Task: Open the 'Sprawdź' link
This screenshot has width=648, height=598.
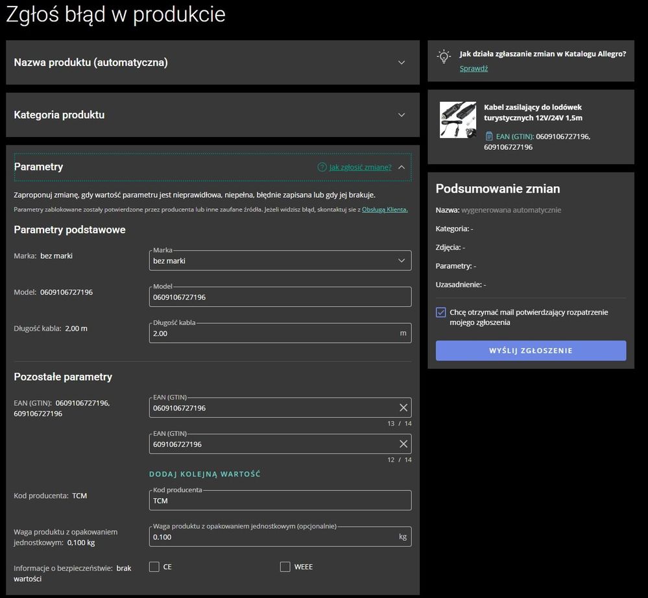Action: click(x=473, y=68)
